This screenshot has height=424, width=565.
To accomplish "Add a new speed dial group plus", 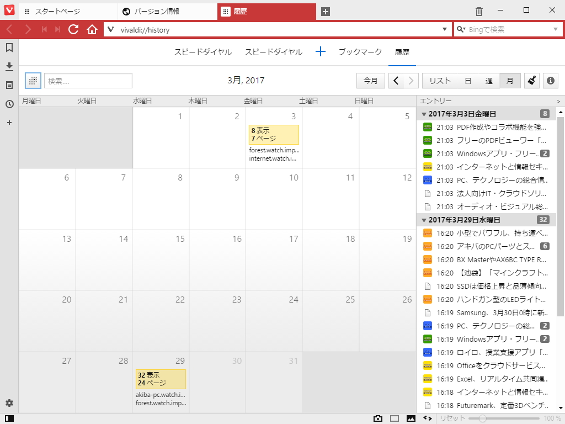I will (321, 51).
